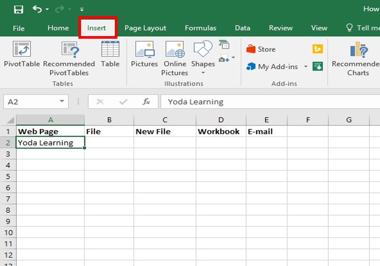The width and height of the screenshot is (380, 266).
Task: Click the formula bar showing Yoda Learning
Action: click(x=270, y=102)
